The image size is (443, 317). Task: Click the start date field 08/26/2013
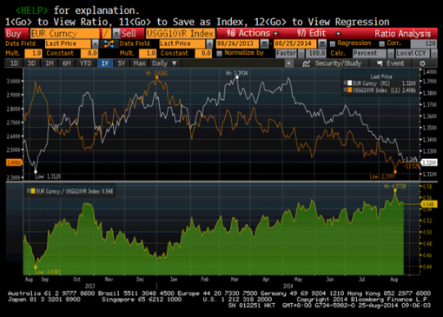(x=237, y=43)
